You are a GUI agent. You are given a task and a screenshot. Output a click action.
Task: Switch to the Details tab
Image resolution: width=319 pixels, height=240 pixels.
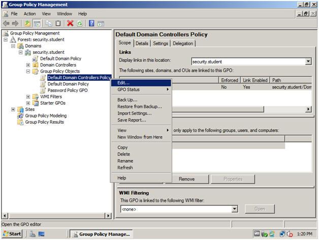142,43
